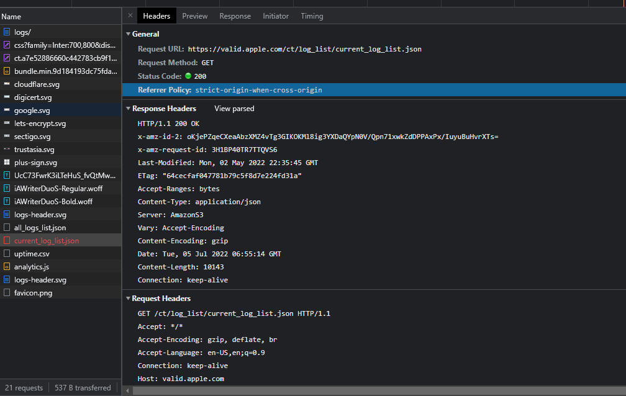This screenshot has height=396, width=626.
Task: Click the file icon for uptime.csv
Action: pyautogui.click(x=7, y=253)
